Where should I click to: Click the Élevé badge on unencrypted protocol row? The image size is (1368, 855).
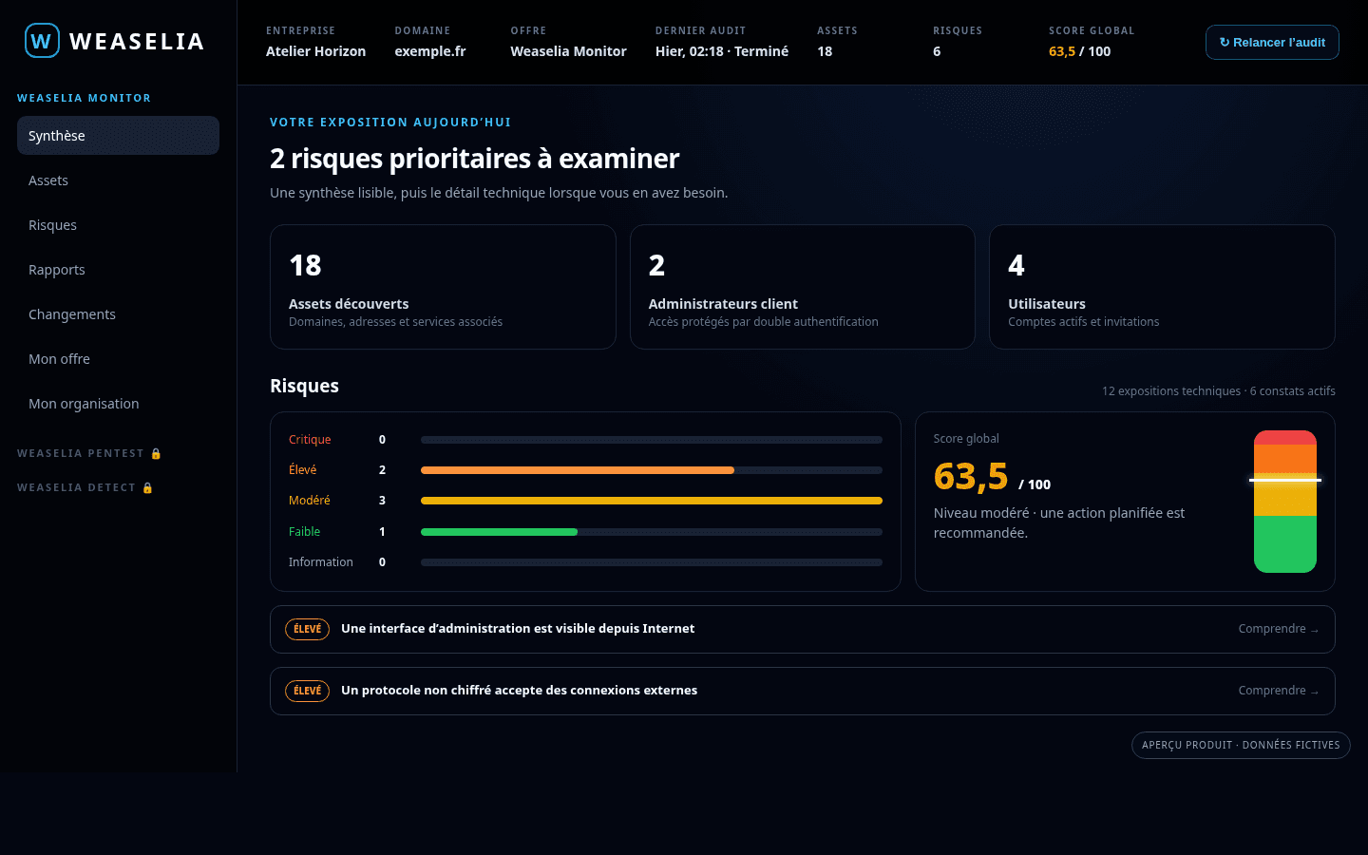(x=307, y=691)
